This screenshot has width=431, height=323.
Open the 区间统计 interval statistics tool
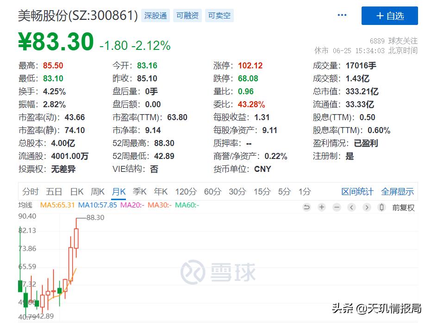pos(356,191)
